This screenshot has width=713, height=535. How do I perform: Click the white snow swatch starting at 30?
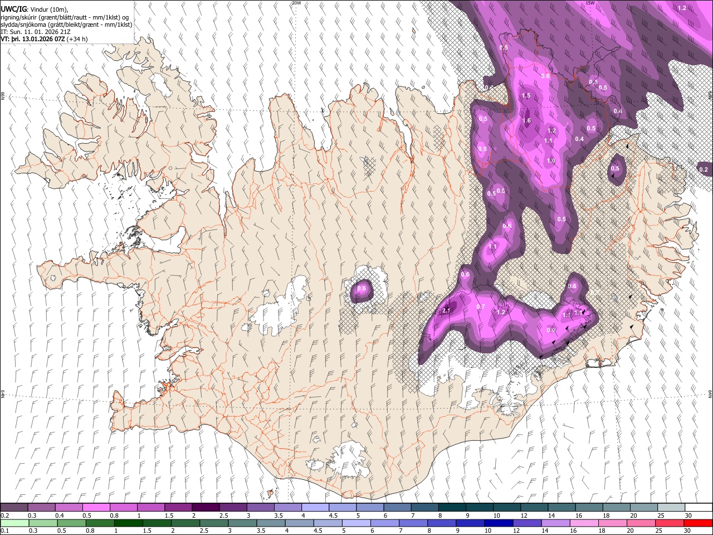pyautogui.click(x=698, y=507)
